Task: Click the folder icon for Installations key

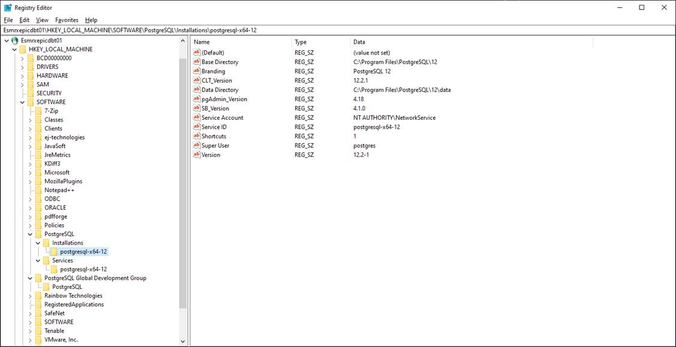Action: click(47, 243)
